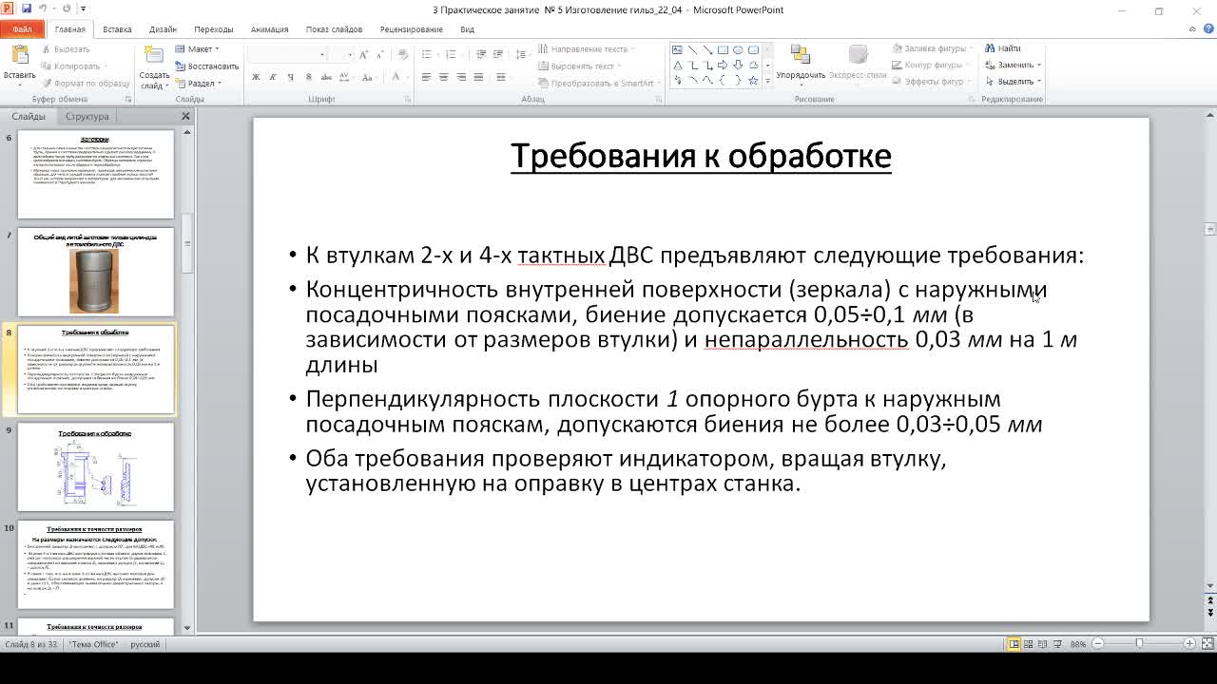Switch to reading view icon

[x=1041, y=644]
